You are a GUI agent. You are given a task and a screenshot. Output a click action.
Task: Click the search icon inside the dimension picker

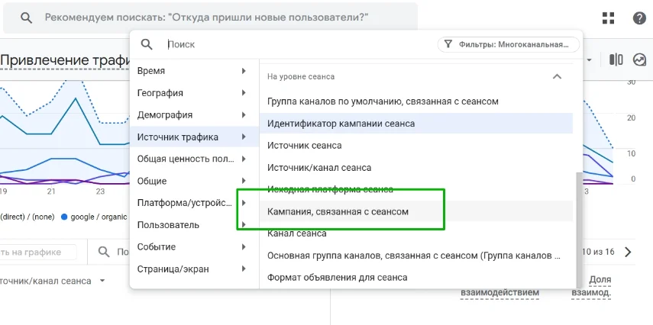(x=147, y=45)
